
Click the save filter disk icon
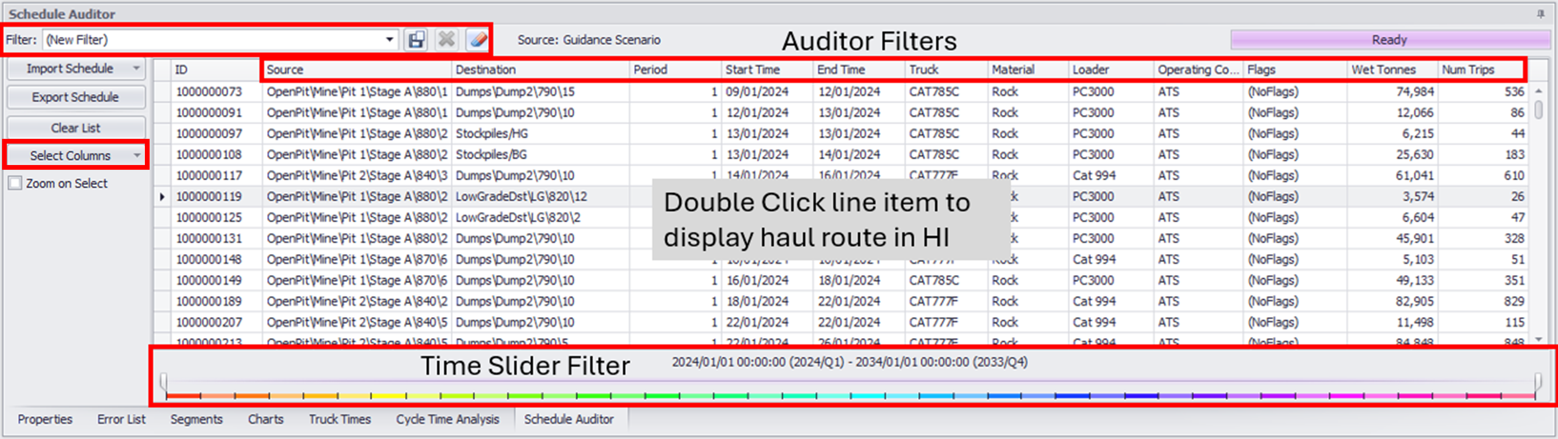click(x=416, y=40)
